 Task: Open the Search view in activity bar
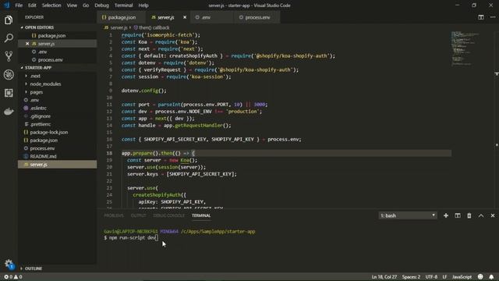9,38
